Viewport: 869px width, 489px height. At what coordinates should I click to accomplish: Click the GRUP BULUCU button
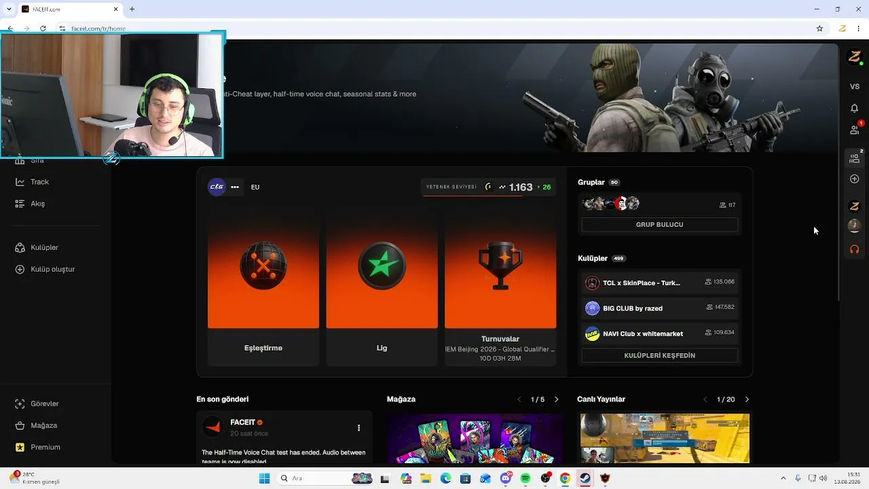coord(660,225)
